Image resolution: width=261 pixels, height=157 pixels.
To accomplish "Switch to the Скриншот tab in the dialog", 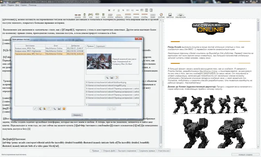I will [x=100, y=45].
